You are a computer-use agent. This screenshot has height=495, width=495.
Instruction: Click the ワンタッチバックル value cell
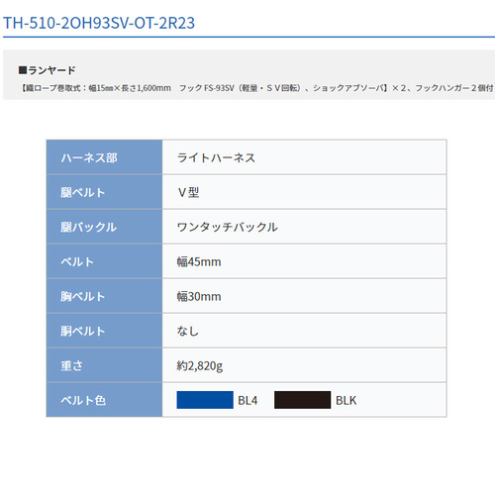tap(304, 227)
